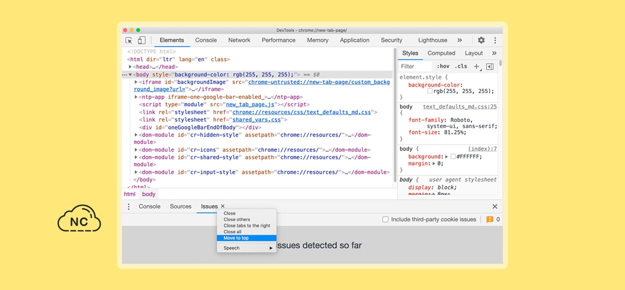Close the Issues drawer tab with its x

coord(222,206)
